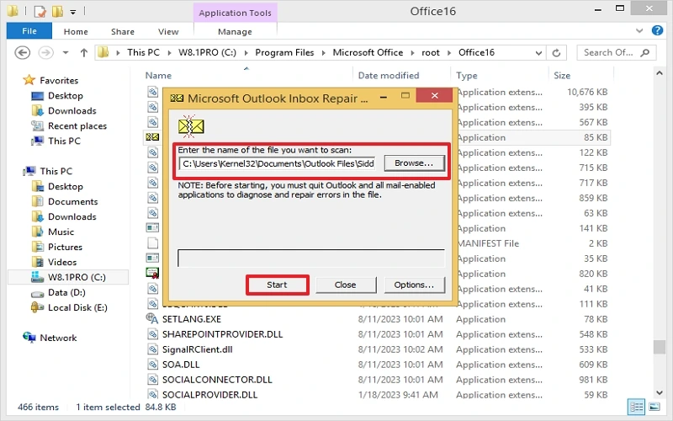
Task: Select Favorites in navigation pane
Action: click(x=59, y=80)
